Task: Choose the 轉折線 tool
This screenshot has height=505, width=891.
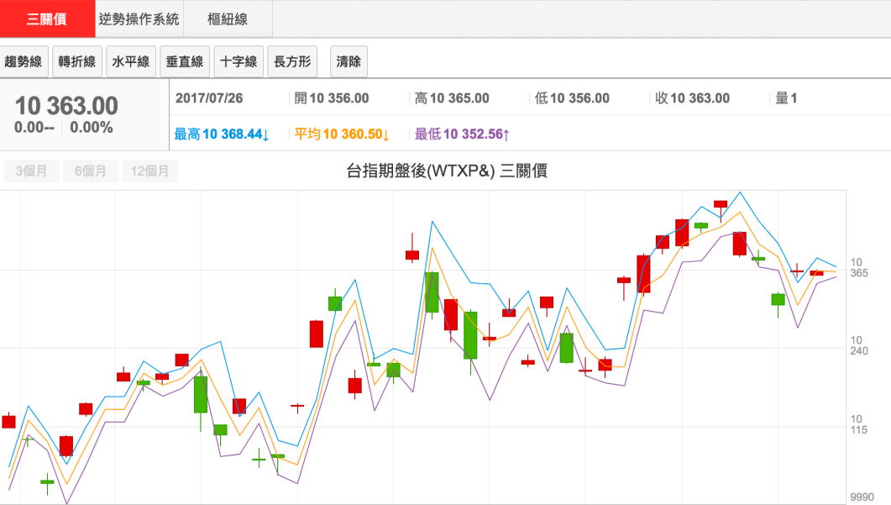Action: [77, 61]
